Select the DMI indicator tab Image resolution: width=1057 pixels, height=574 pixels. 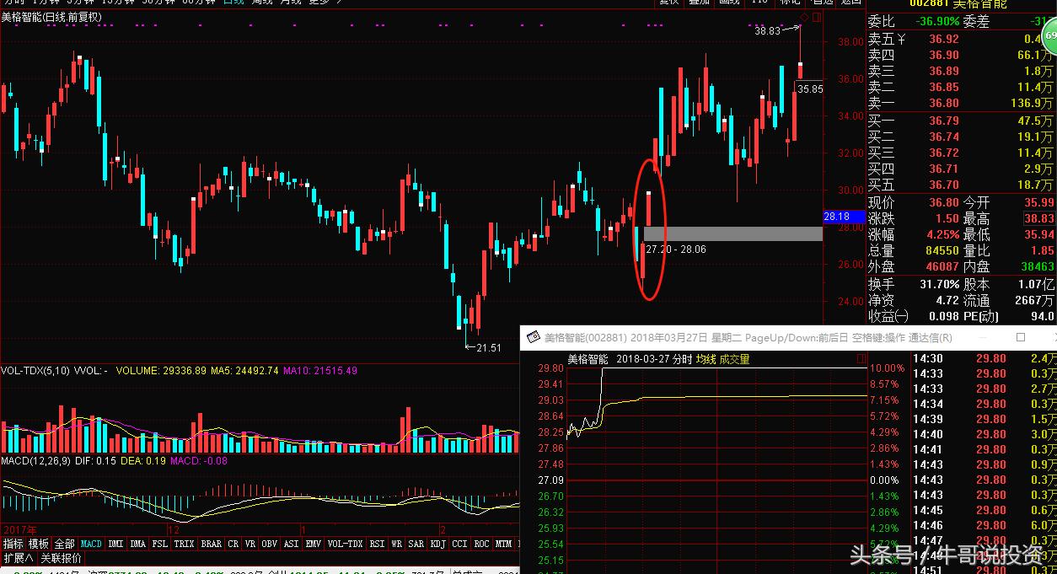click(115, 544)
